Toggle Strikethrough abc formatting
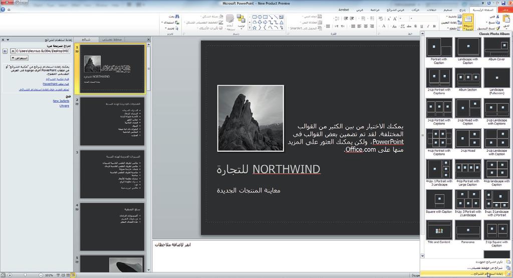The height and width of the screenshot is (278, 513). (409, 26)
